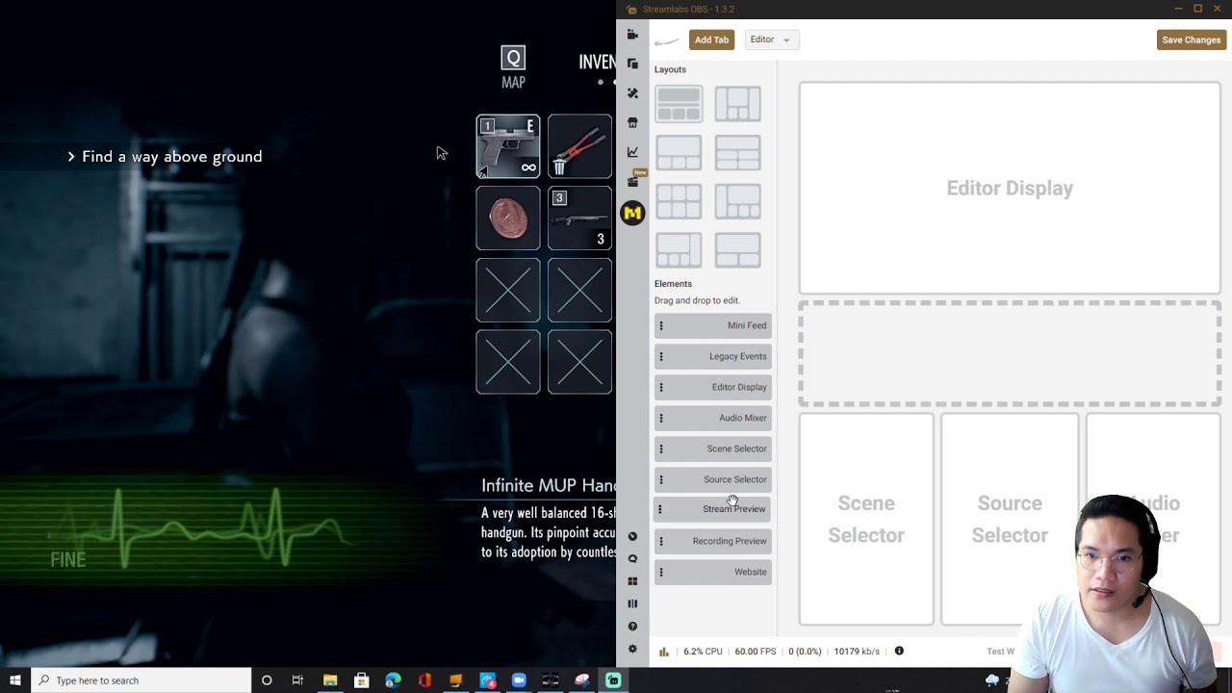1232x693 pixels.
Task: Open the Windows Start menu
Action: tap(15, 680)
